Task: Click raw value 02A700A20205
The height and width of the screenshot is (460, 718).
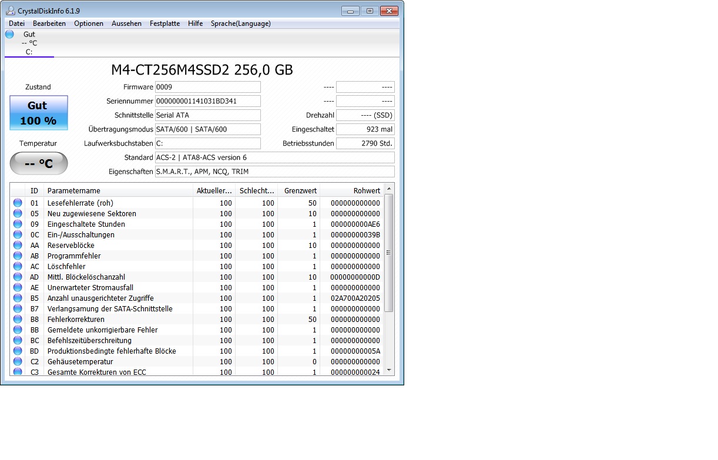Action: (355, 298)
